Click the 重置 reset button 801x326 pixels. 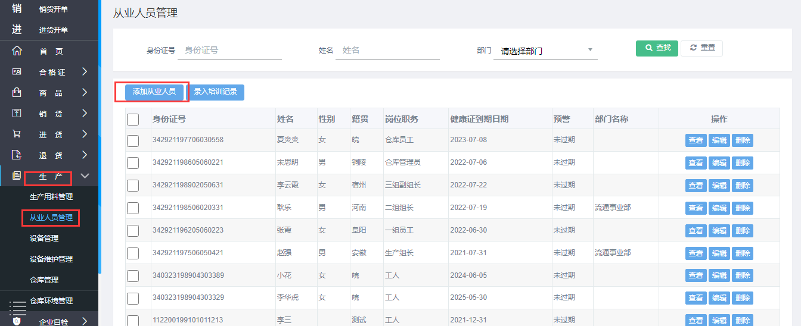[702, 48]
